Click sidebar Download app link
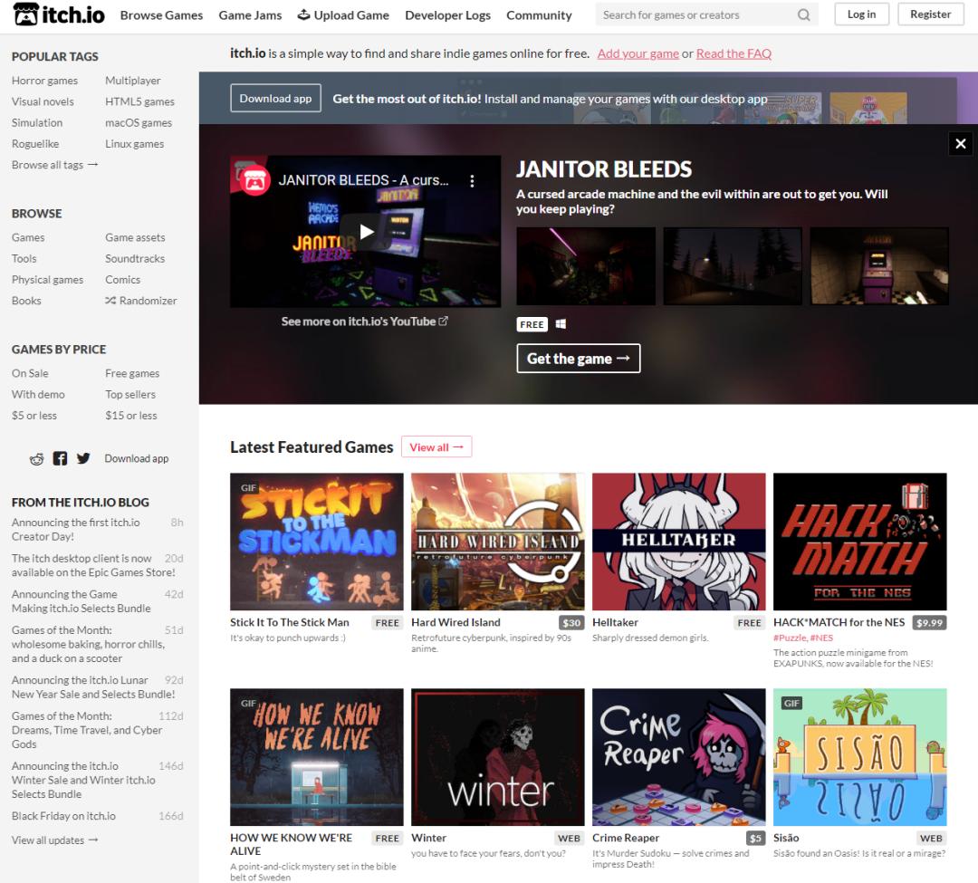The width and height of the screenshot is (978, 883). [x=137, y=459]
